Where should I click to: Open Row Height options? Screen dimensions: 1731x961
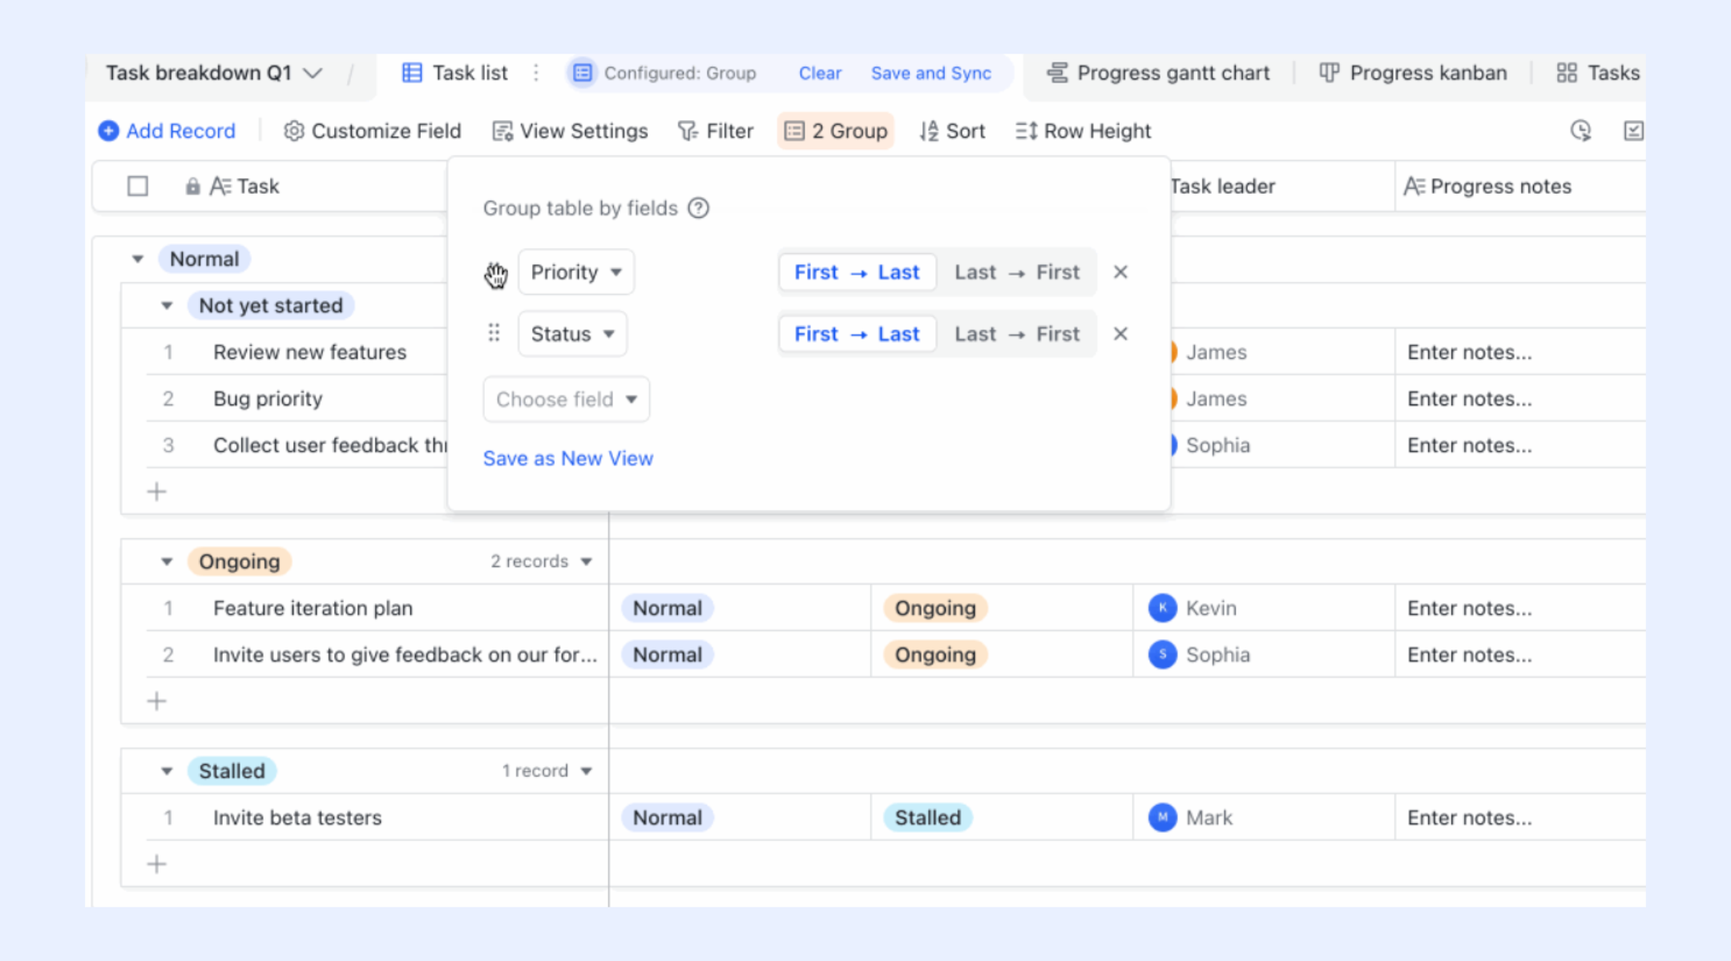[1083, 131]
